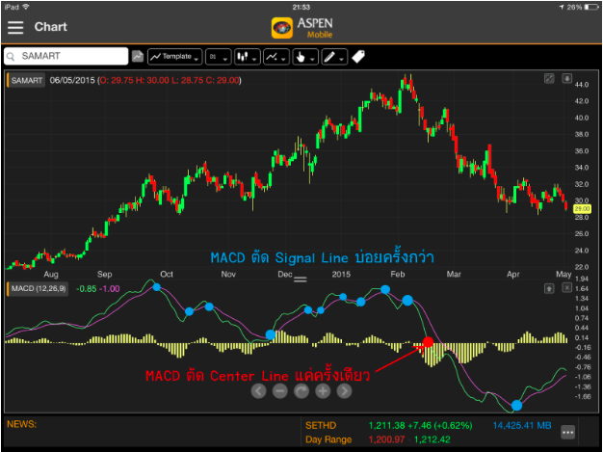The image size is (603, 452).
Task: Toggle the collapse button on the price panel
Action: coord(567,79)
